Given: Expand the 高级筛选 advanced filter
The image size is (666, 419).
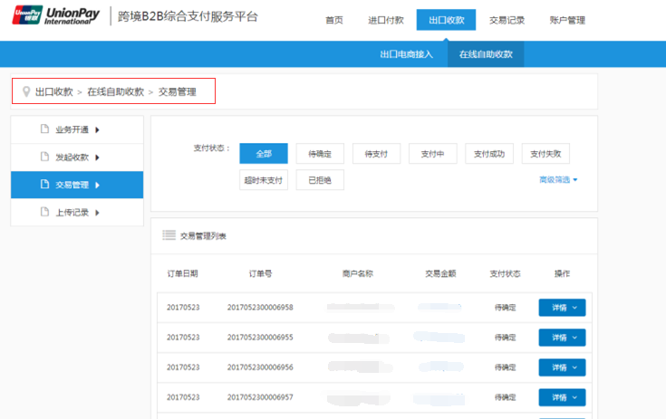Looking at the screenshot, I should (x=557, y=180).
